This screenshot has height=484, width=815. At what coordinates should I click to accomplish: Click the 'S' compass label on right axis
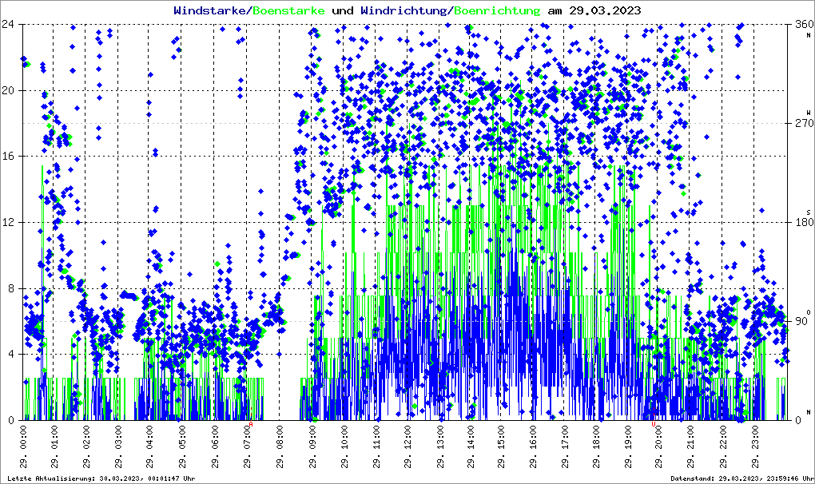[x=809, y=212]
